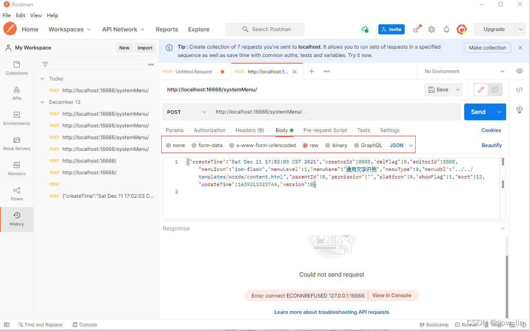Open the notifications bell icon
Screen dimensions: 530x331
click(x=447, y=29)
